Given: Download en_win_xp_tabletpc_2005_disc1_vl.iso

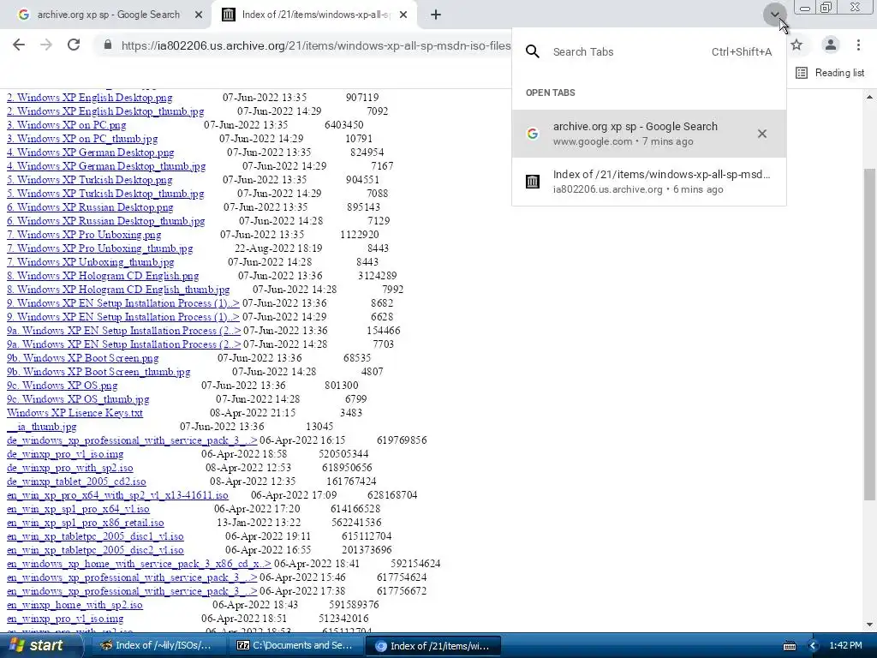Looking at the screenshot, I should [x=95, y=536].
